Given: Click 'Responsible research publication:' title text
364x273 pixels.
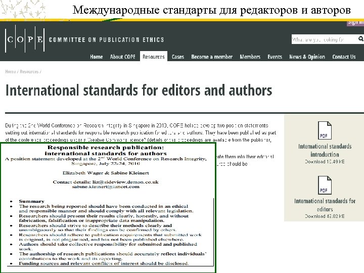Looking at the screenshot, I should [106, 148].
